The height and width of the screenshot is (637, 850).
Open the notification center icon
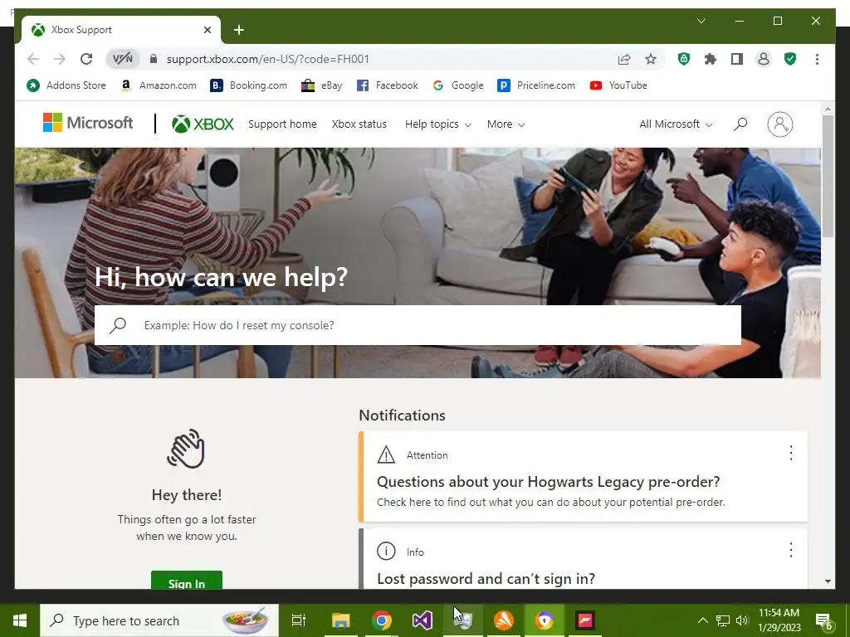pos(824,620)
